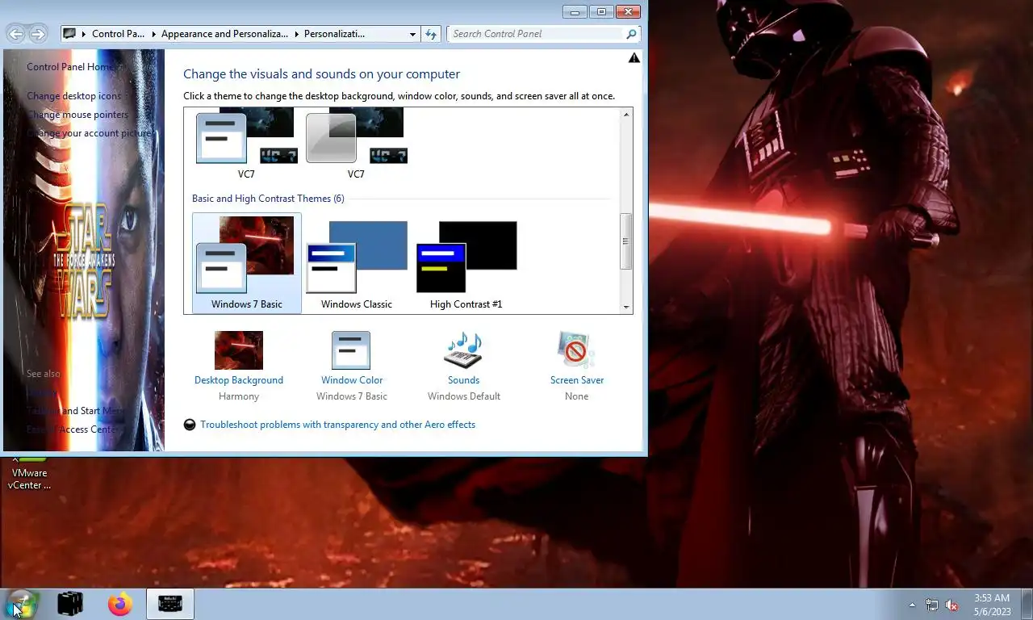Open Taskbar and Start Menu link
Viewport: 1033px width, 620px height.
coord(75,411)
